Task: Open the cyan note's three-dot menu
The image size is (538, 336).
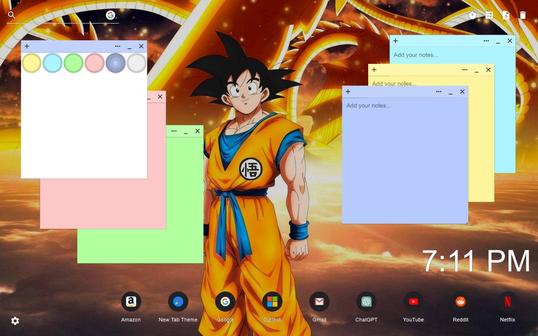Action: [x=486, y=41]
